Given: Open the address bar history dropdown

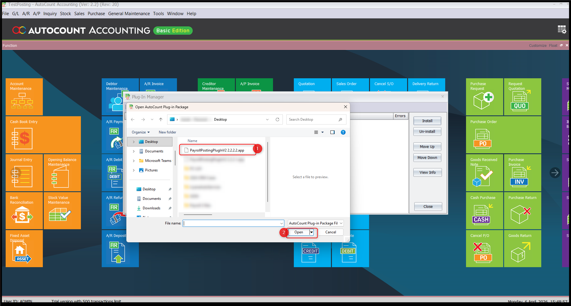Looking at the screenshot, I should (267, 119).
